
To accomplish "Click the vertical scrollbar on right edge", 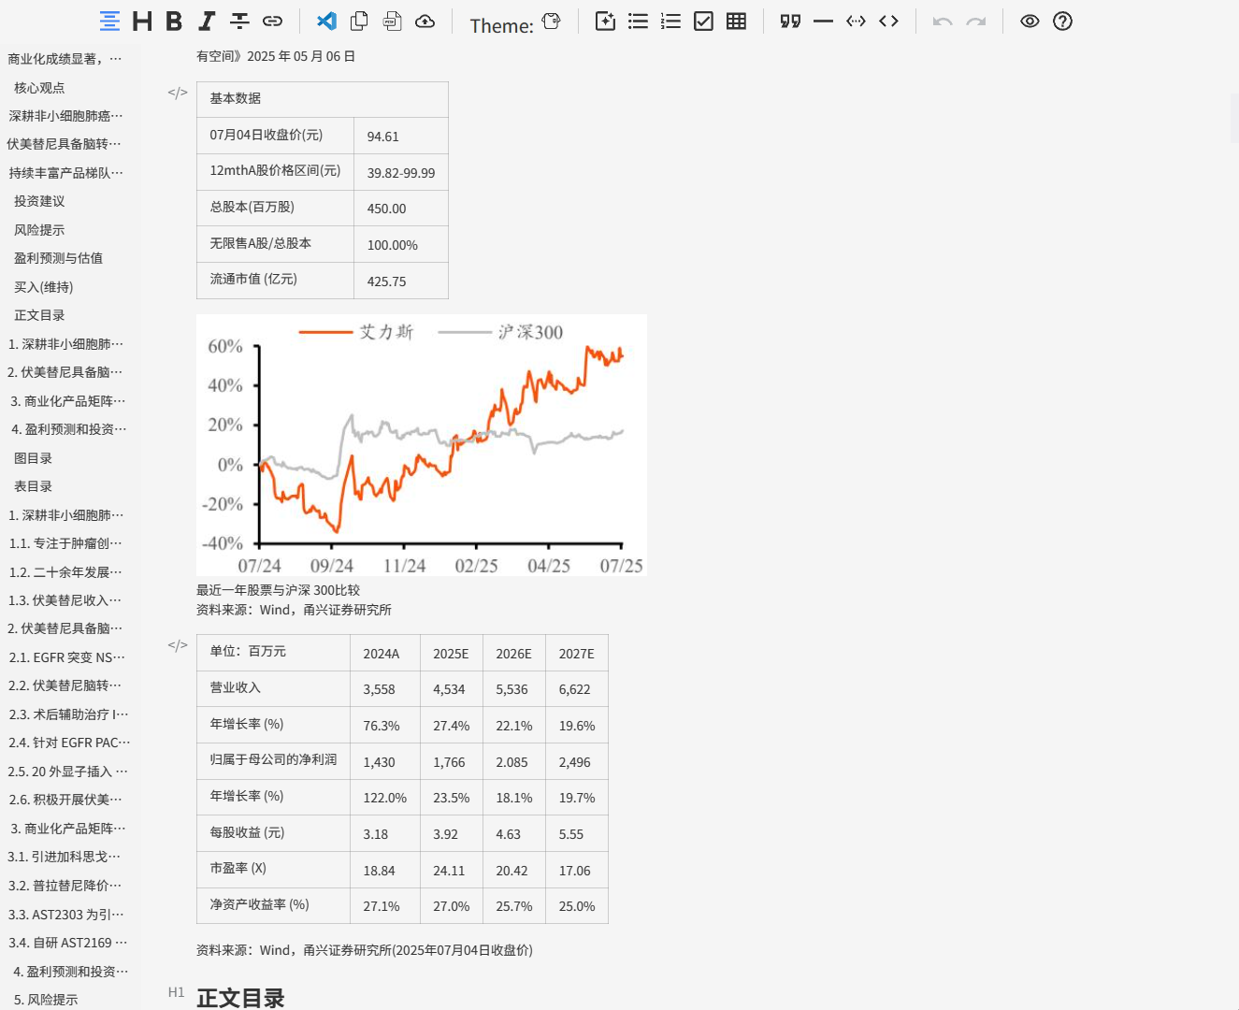I will pos(1234,118).
